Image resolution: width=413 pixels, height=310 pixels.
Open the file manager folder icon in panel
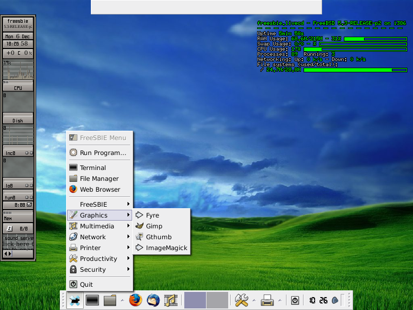110,300
